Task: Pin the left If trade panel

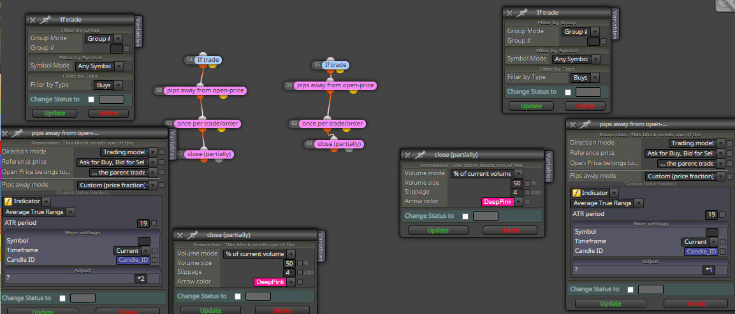Action: click(45, 20)
